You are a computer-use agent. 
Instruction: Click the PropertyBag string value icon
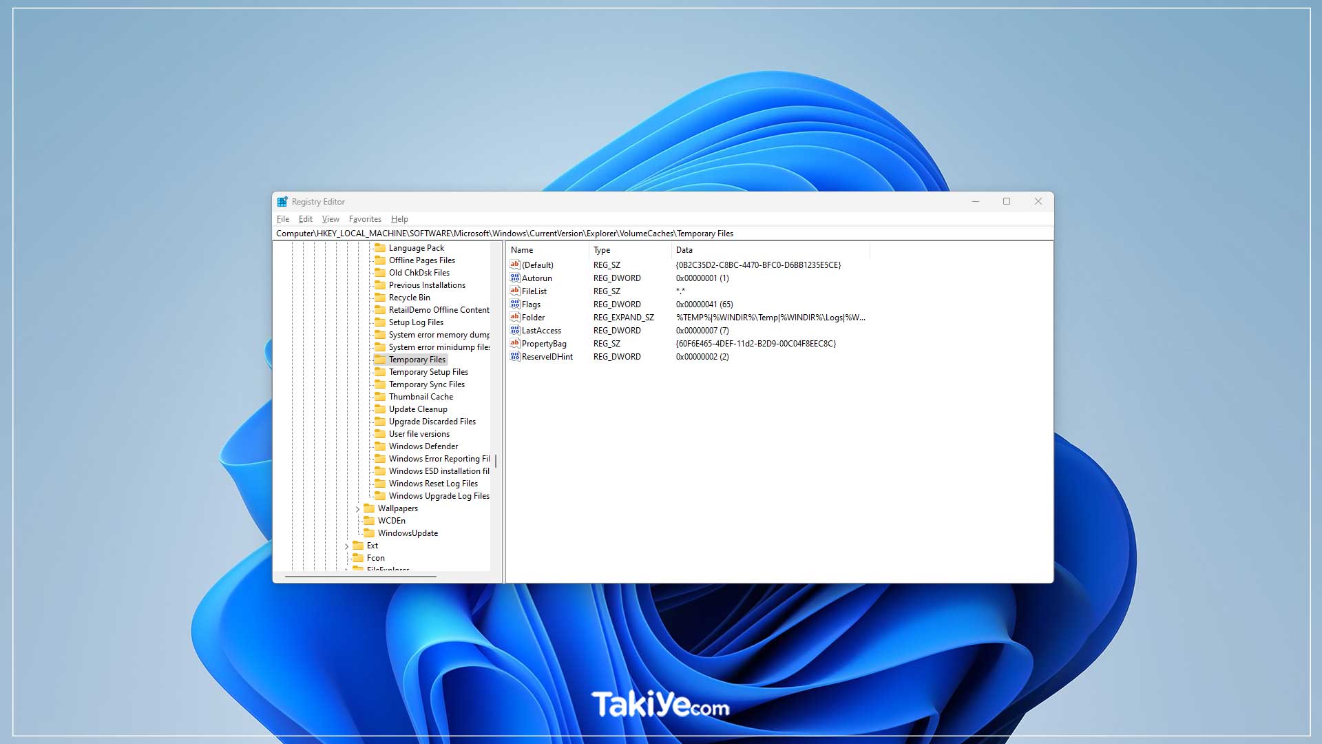coord(514,344)
